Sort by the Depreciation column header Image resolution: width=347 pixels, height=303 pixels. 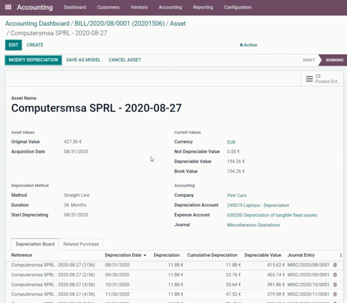[166, 255]
